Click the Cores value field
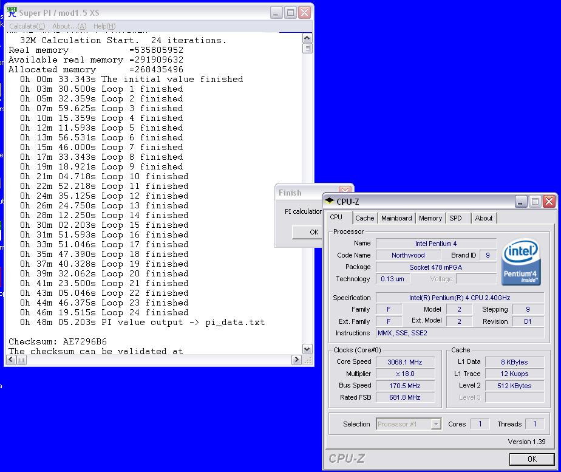 coord(480,424)
